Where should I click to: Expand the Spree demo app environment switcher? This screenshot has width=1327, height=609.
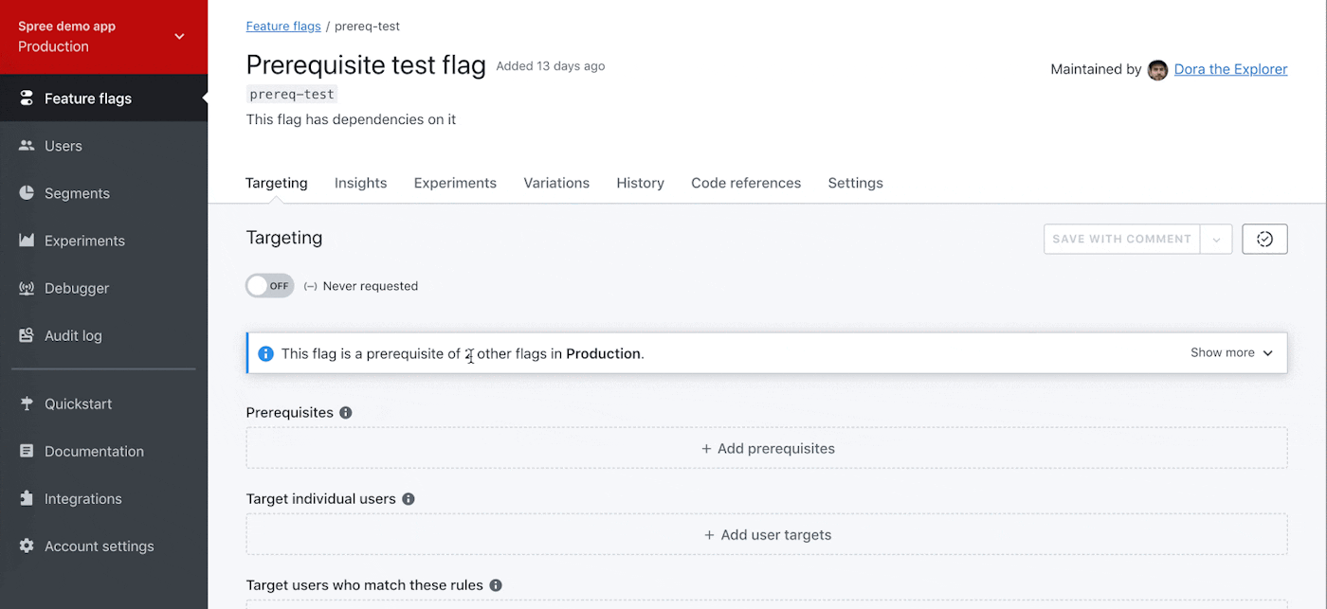pos(179,37)
